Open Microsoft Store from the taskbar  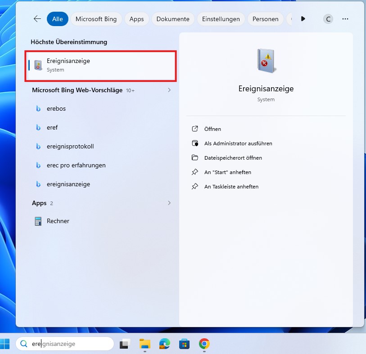(x=185, y=344)
